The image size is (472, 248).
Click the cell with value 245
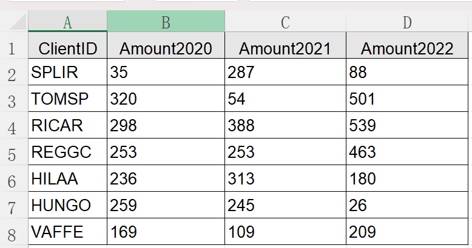click(285, 206)
